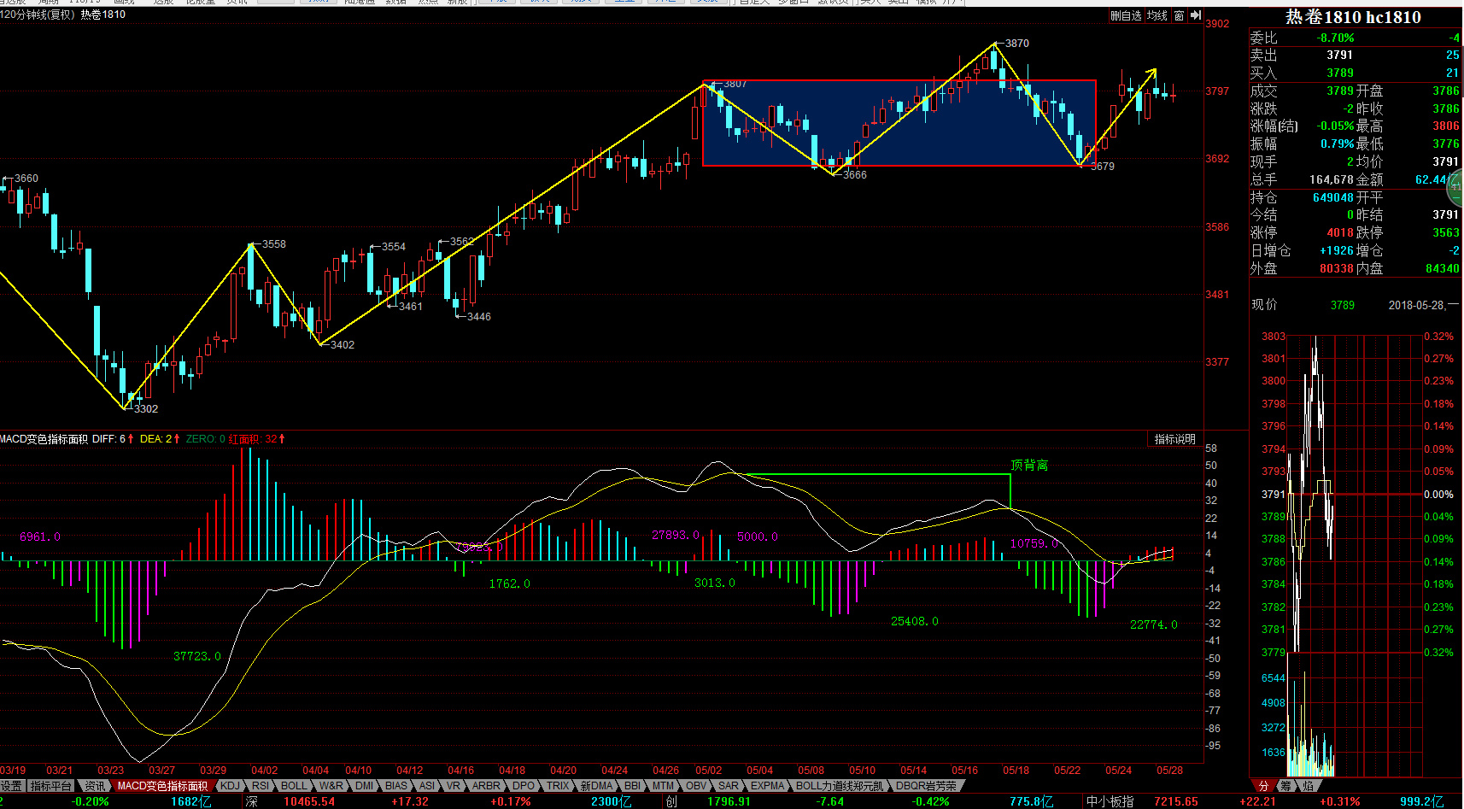
Task: Click the 3870 high price marker
Action: pyautogui.click(x=1016, y=43)
